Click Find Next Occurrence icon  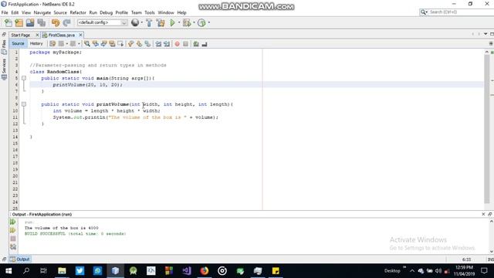pyautogui.click(x=103, y=44)
